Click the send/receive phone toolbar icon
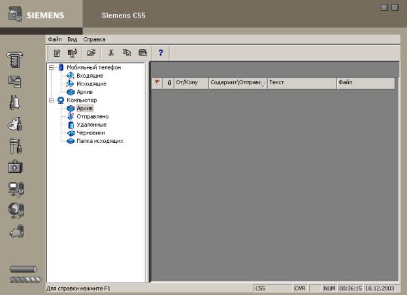This screenshot has height=295, width=407. pos(73,53)
